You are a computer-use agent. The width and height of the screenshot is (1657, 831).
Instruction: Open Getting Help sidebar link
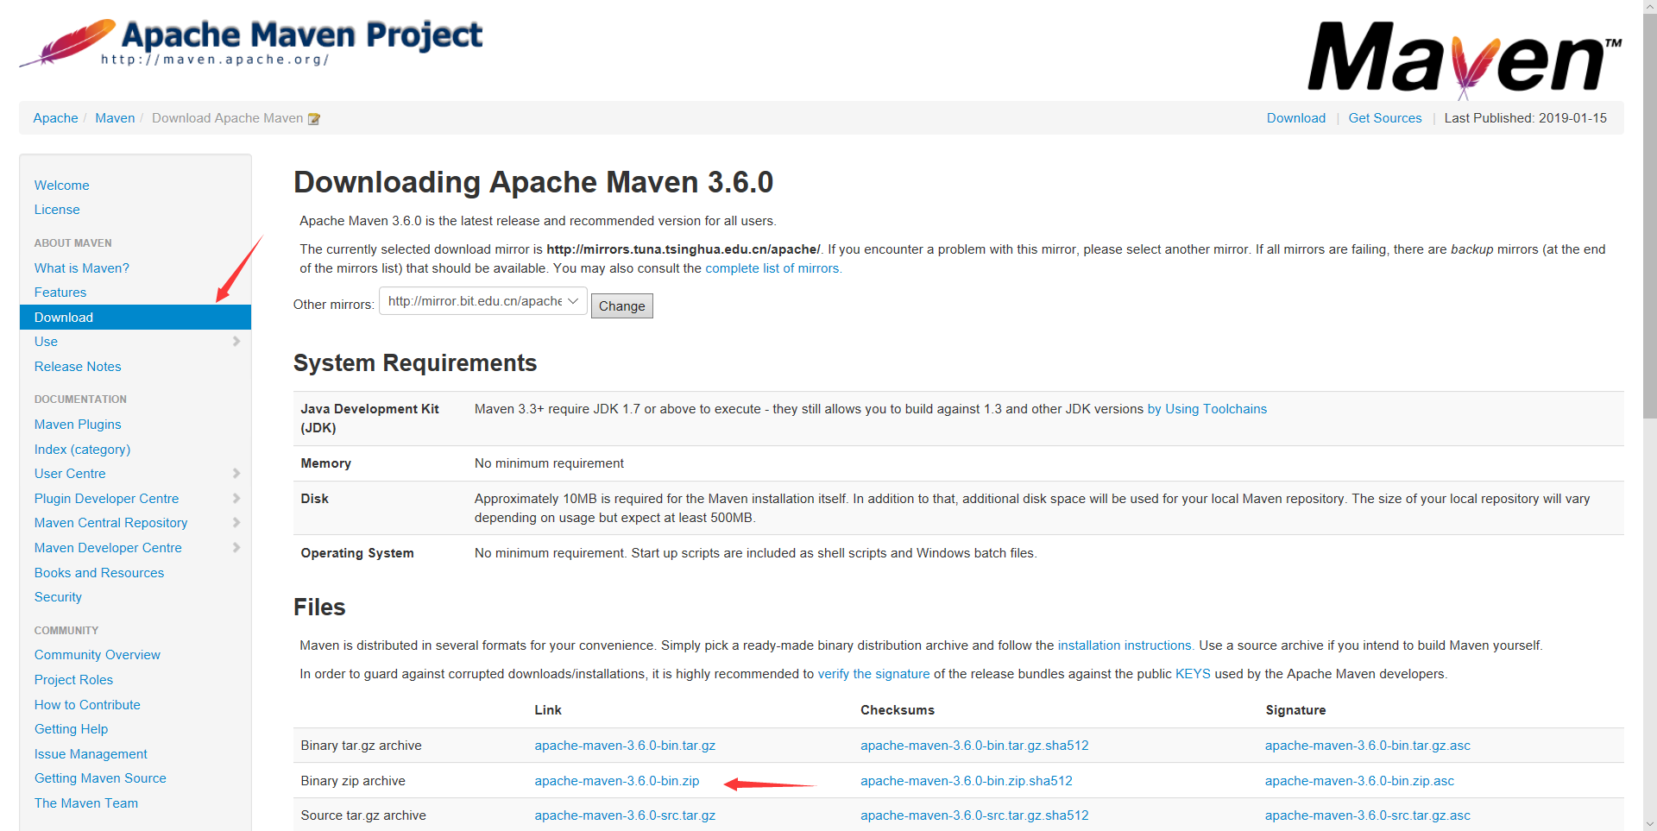[x=71, y=729]
